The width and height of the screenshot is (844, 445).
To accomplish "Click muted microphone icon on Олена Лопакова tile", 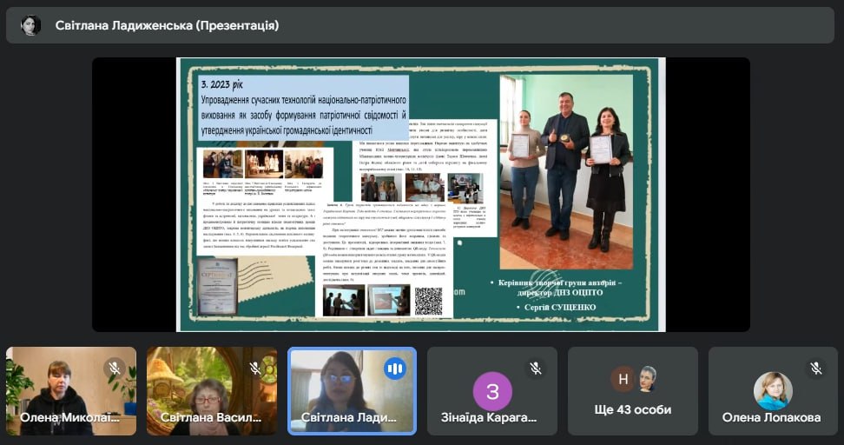I will (816, 369).
